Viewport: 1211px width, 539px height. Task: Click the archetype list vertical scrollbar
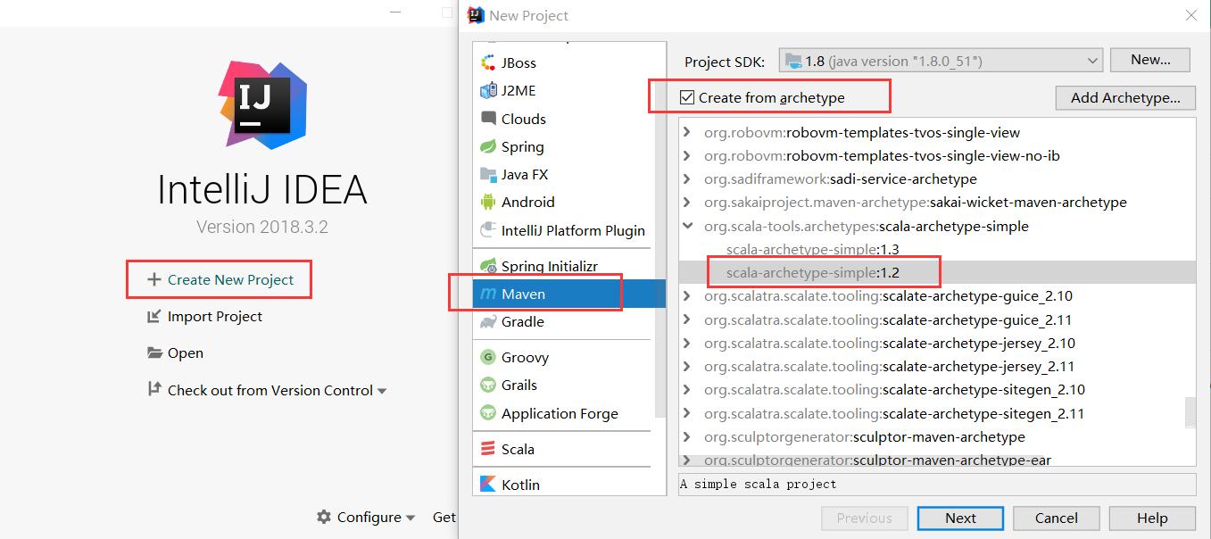[x=1190, y=412]
